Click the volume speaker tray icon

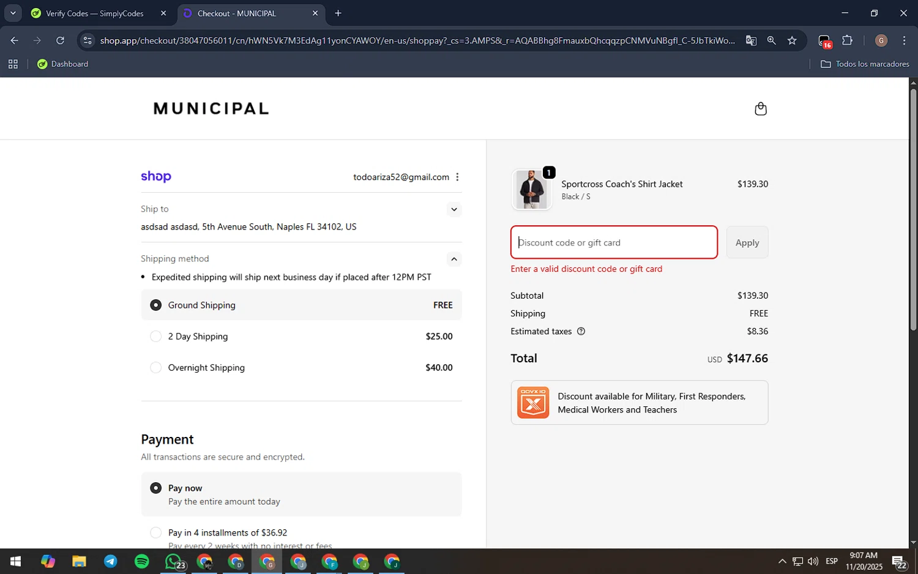click(x=813, y=561)
